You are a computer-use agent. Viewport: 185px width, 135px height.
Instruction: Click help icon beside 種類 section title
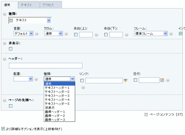click(4, 14)
